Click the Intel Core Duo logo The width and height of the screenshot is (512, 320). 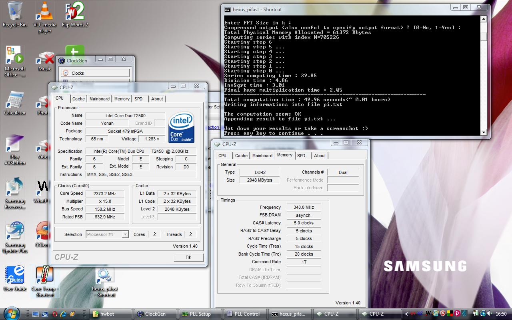click(182, 127)
